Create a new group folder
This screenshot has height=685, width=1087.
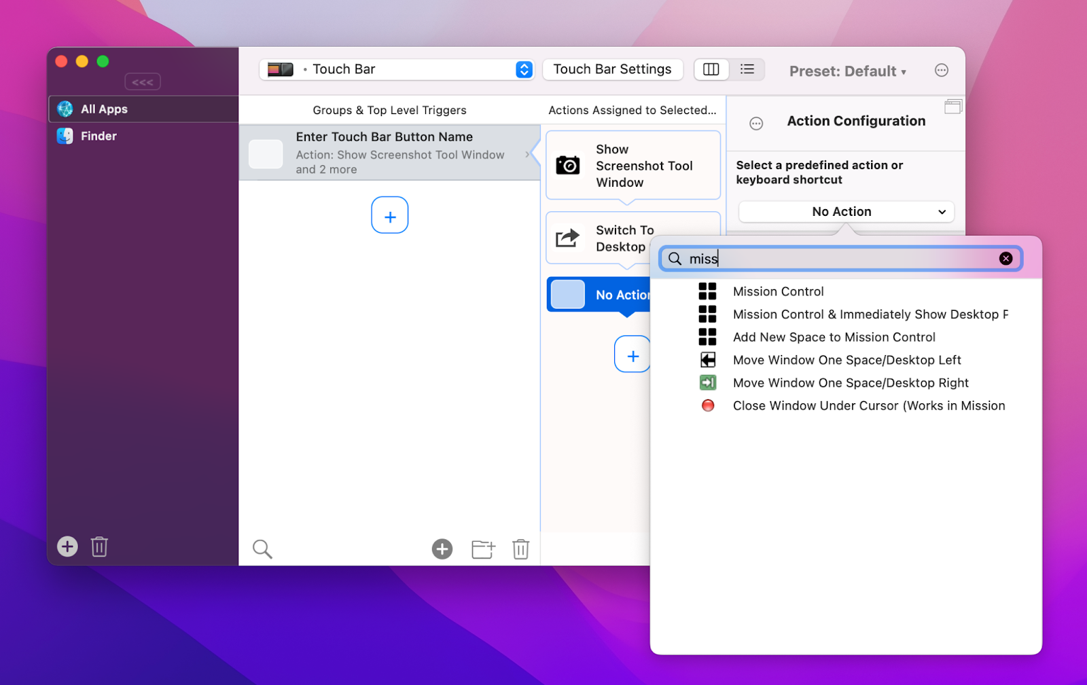point(483,549)
